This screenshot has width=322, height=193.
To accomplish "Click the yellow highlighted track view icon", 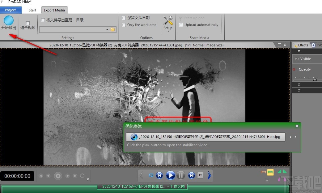I will [270, 172].
